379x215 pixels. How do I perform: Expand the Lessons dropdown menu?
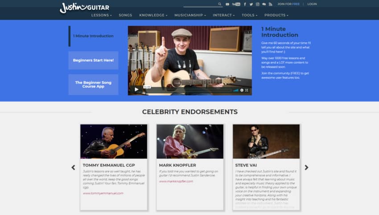click(x=101, y=15)
